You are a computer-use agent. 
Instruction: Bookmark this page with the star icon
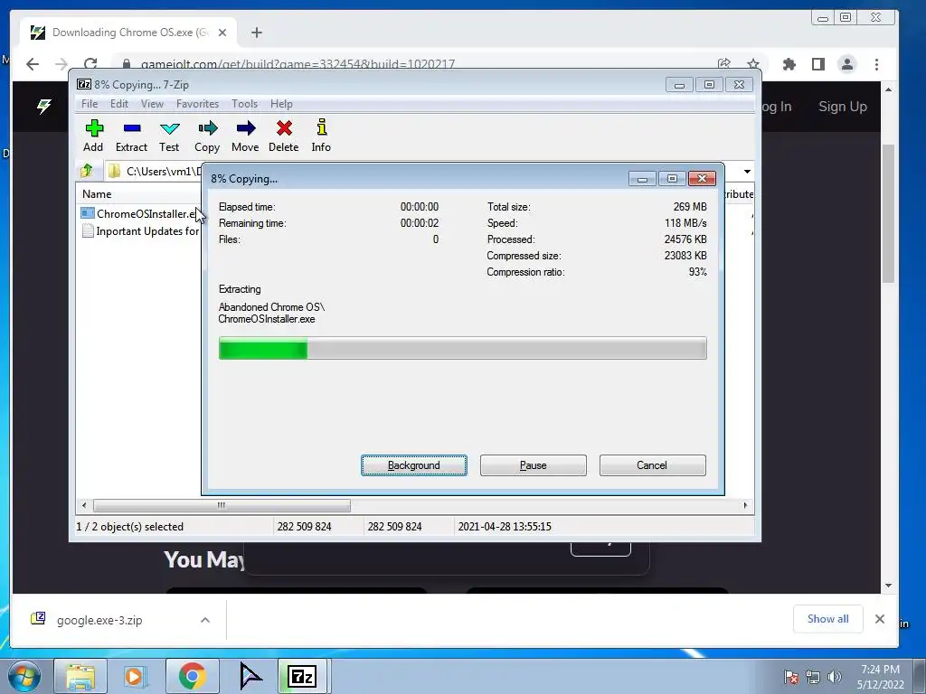click(x=753, y=64)
